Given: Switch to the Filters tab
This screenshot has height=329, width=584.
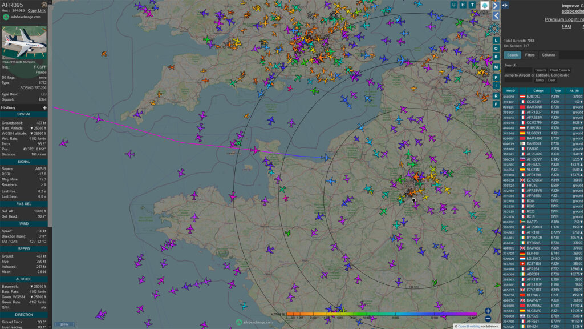Looking at the screenshot, I should pyautogui.click(x=530, y=55).
